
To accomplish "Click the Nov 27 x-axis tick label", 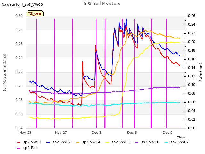I will pyautogui.click(x=61, y=133).
